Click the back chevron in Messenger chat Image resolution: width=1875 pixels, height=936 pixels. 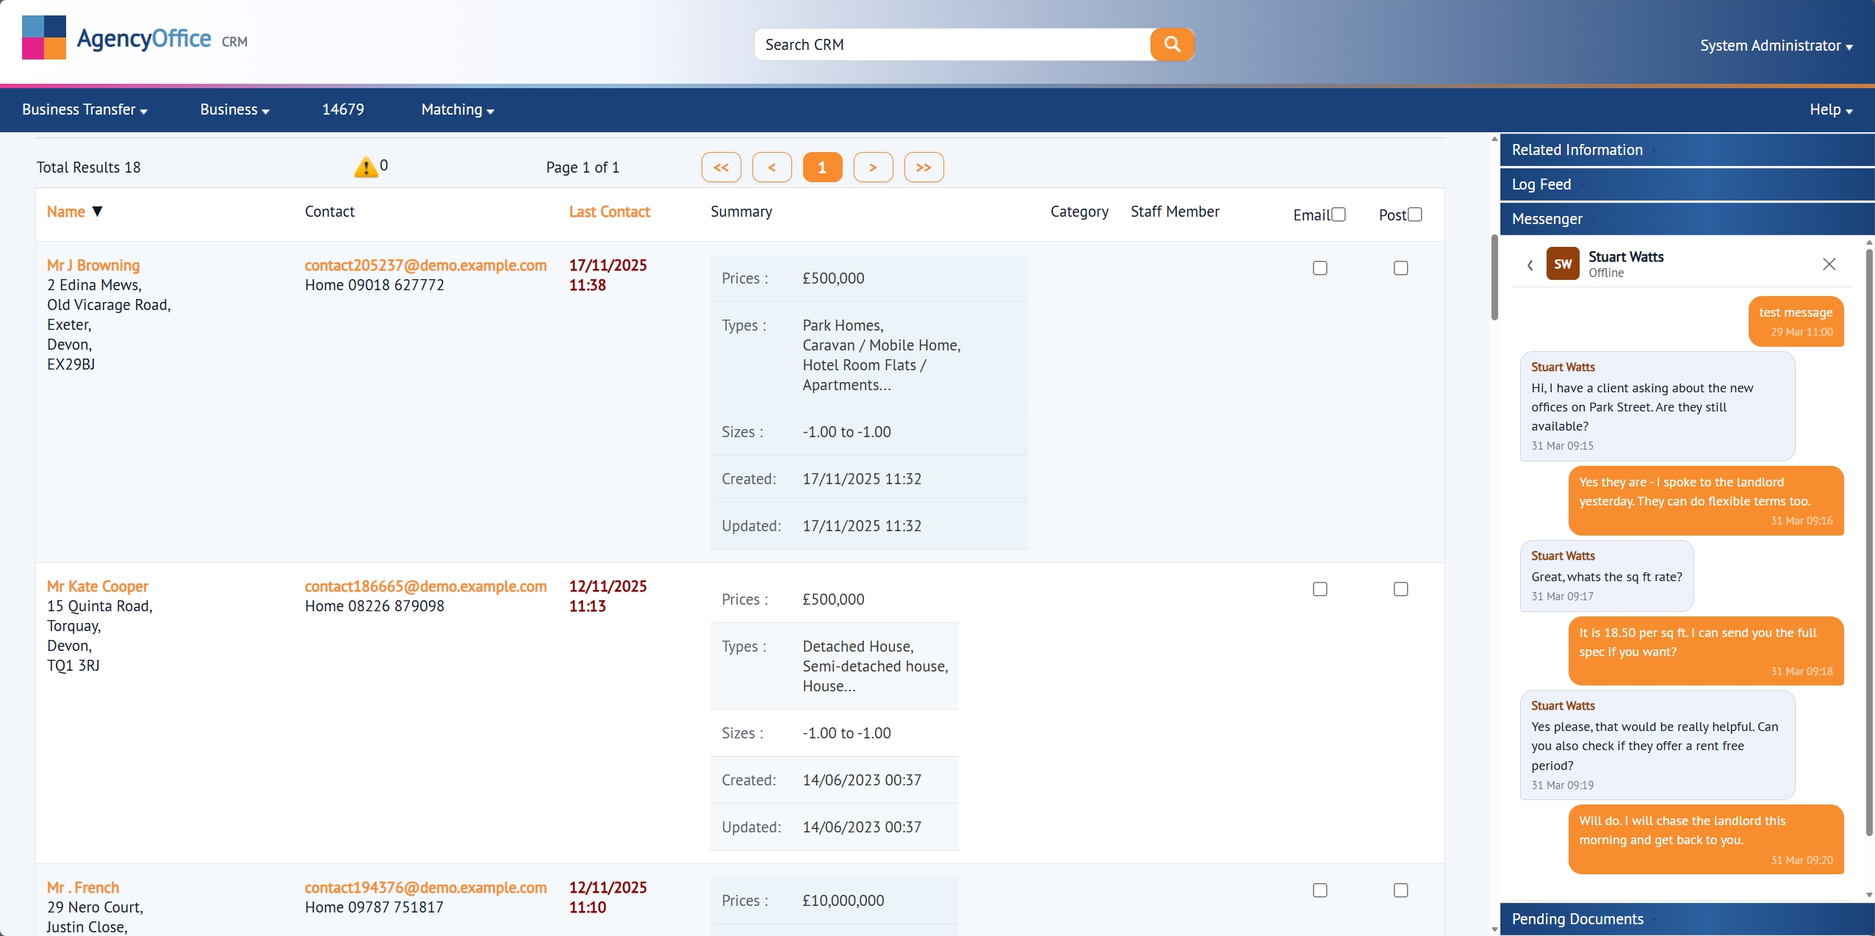pos(1530,264)
